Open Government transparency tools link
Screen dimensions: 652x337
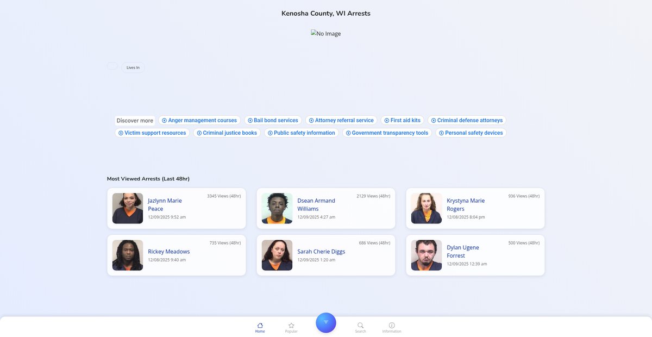coord(387,133)
